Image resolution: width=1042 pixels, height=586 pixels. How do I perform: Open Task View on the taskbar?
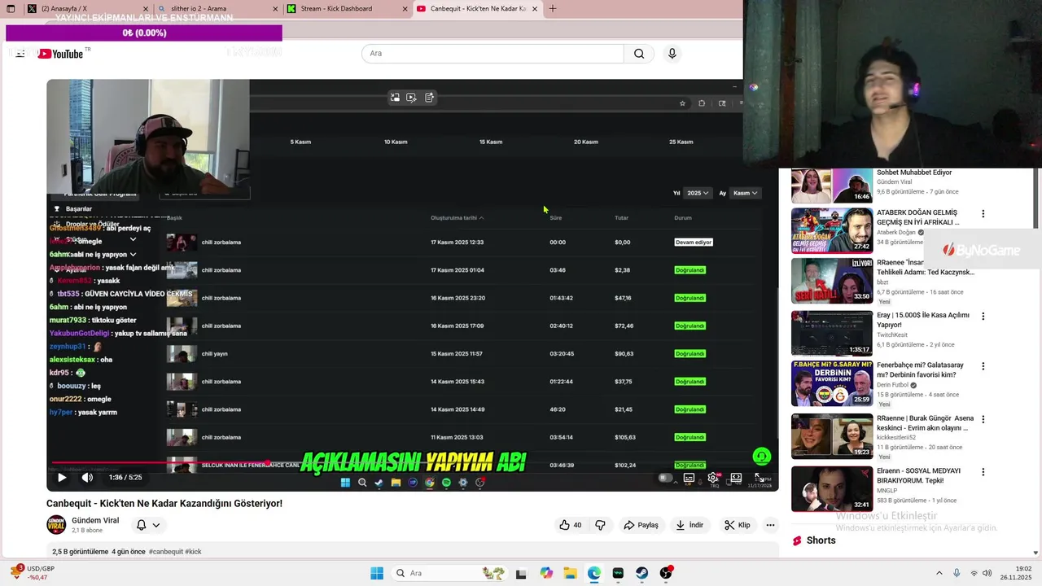(521, 573)
